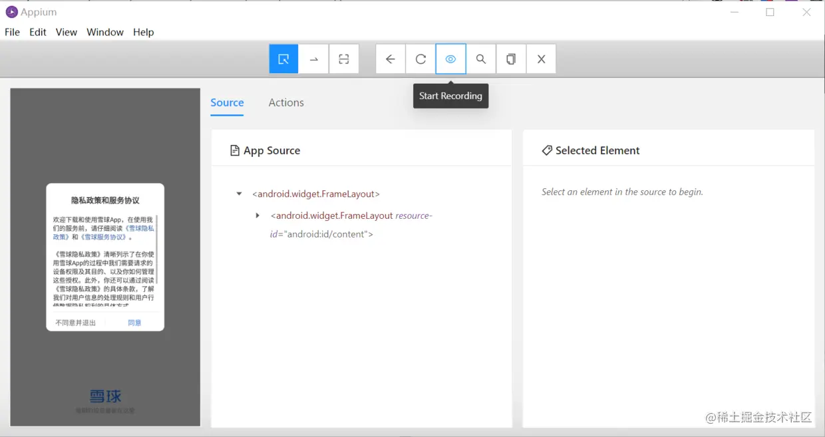
Task: Collapse the root android.widget.FrameLayout node
Action: pyautogui.click(x=239, y=194)
